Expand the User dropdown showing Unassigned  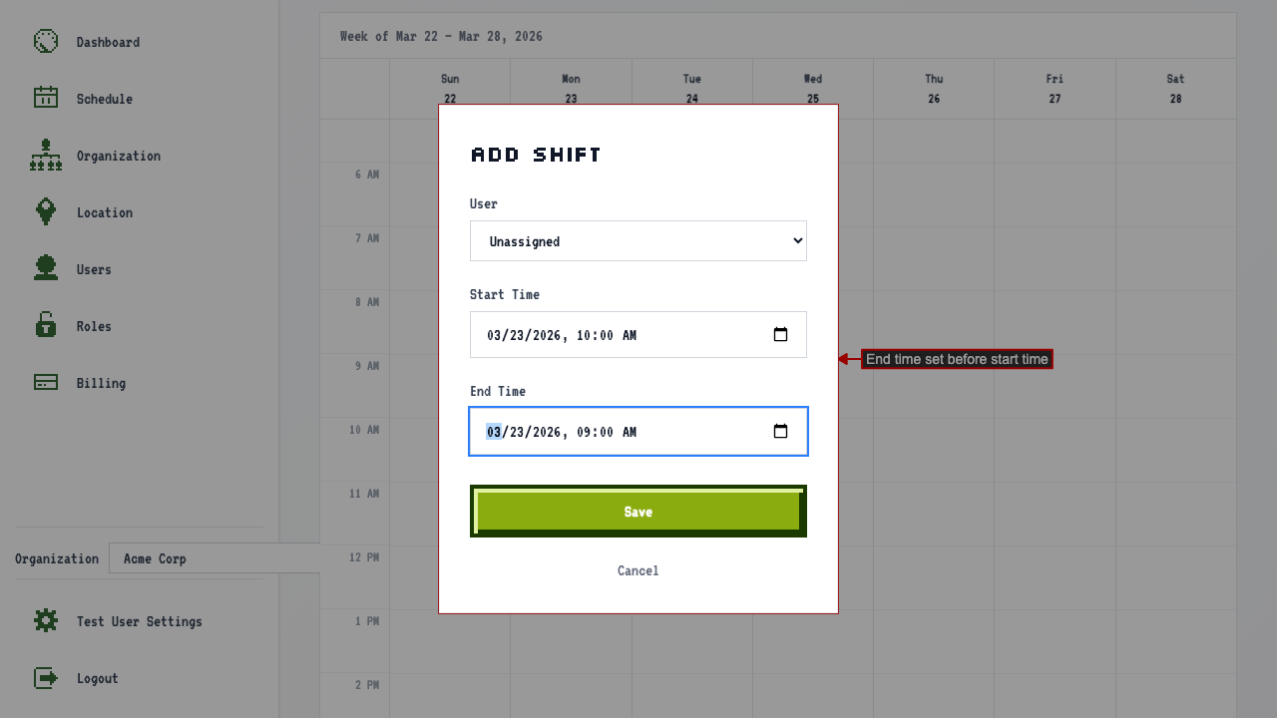[638, 241]
